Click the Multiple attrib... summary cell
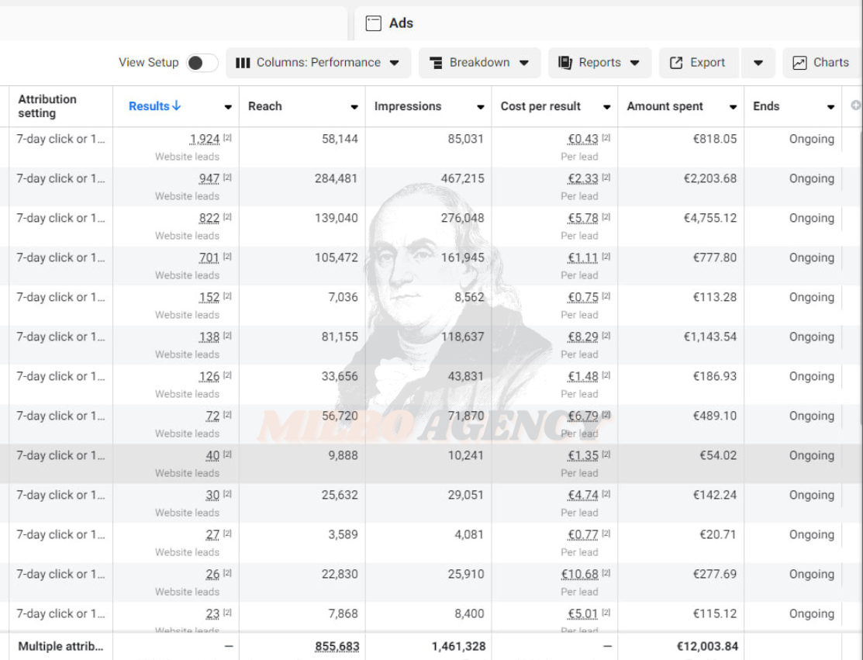Screen dimensions: 863x660 tap(60, 646)
